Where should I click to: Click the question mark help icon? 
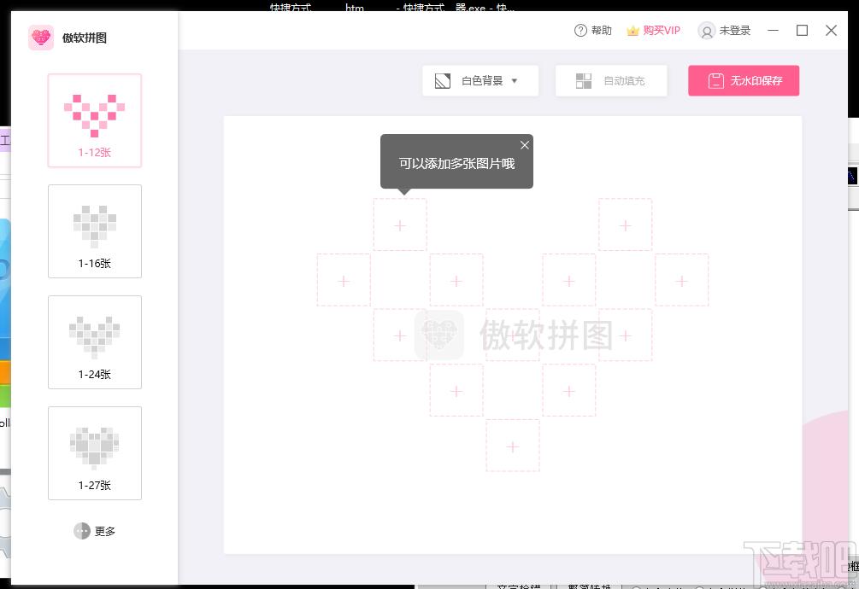580,31
